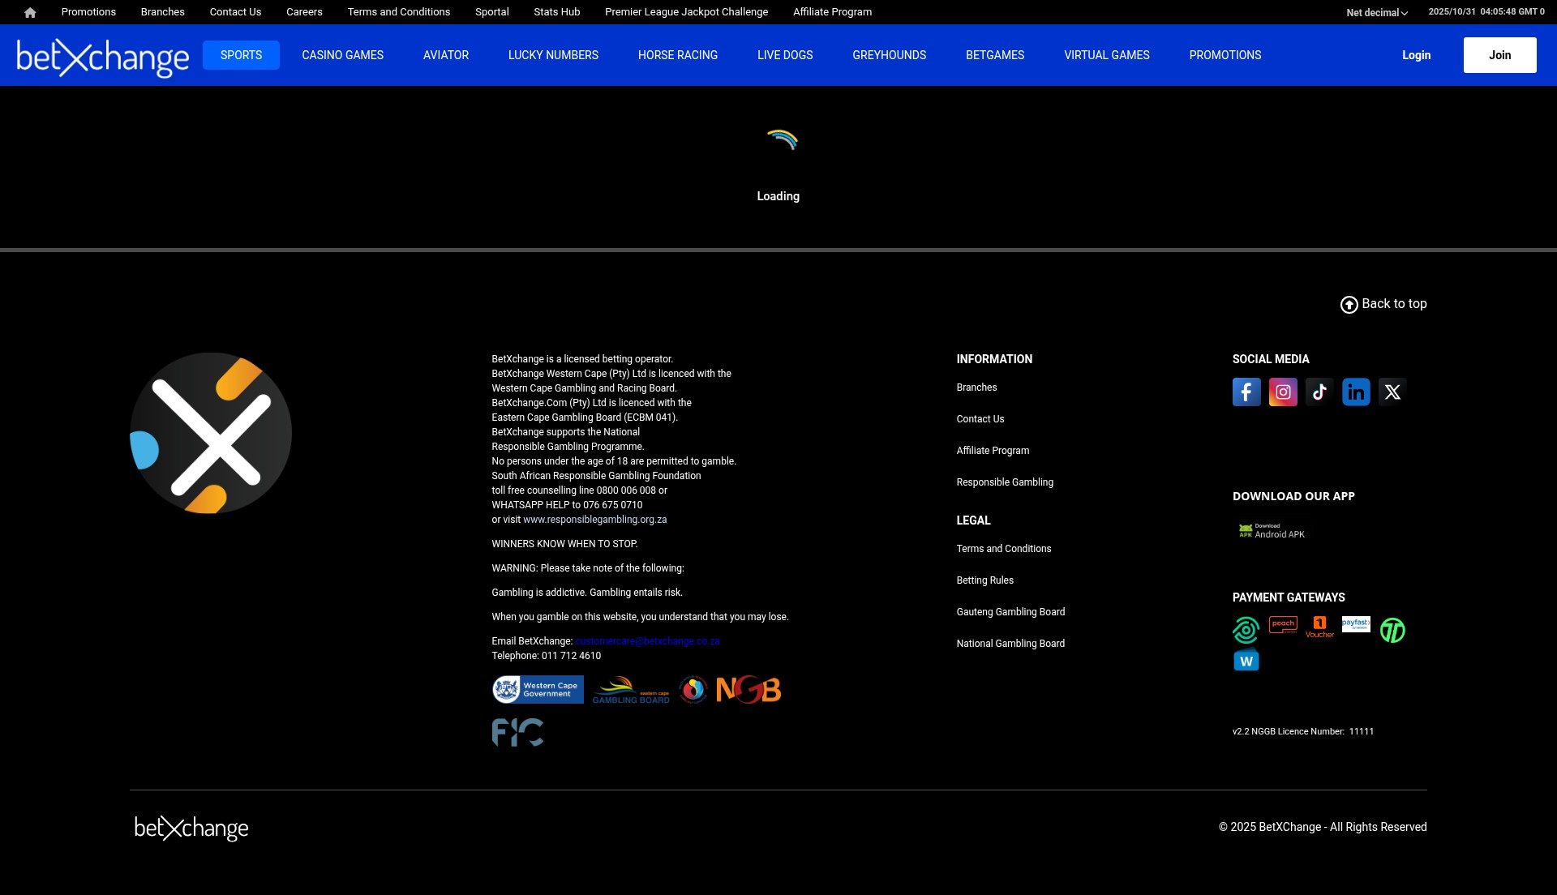
Task: Click the Loading spinner
Action: point(782,140)
